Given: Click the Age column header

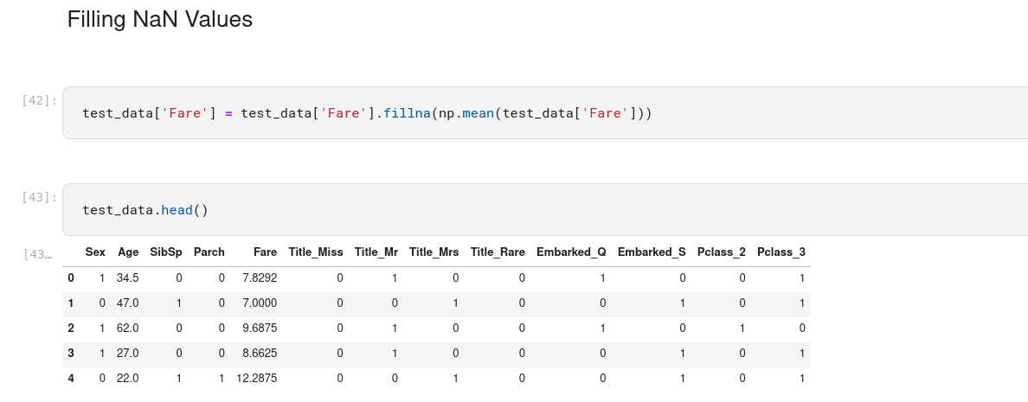Looking at the screenshot, I should pos(128,252).
